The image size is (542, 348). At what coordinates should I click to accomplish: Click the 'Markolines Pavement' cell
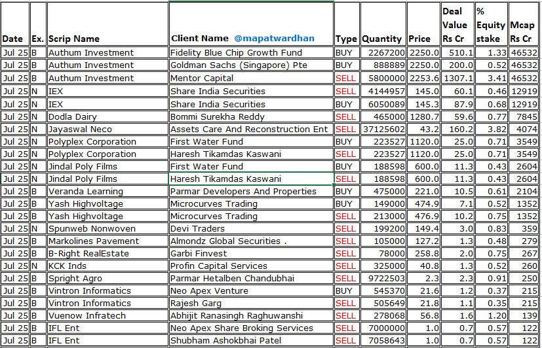click(107, 241)
